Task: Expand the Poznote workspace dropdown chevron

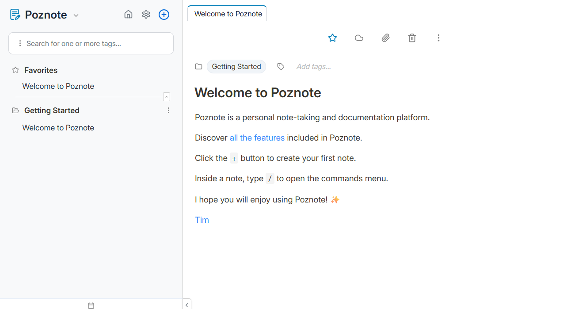Action: point(76,15)
